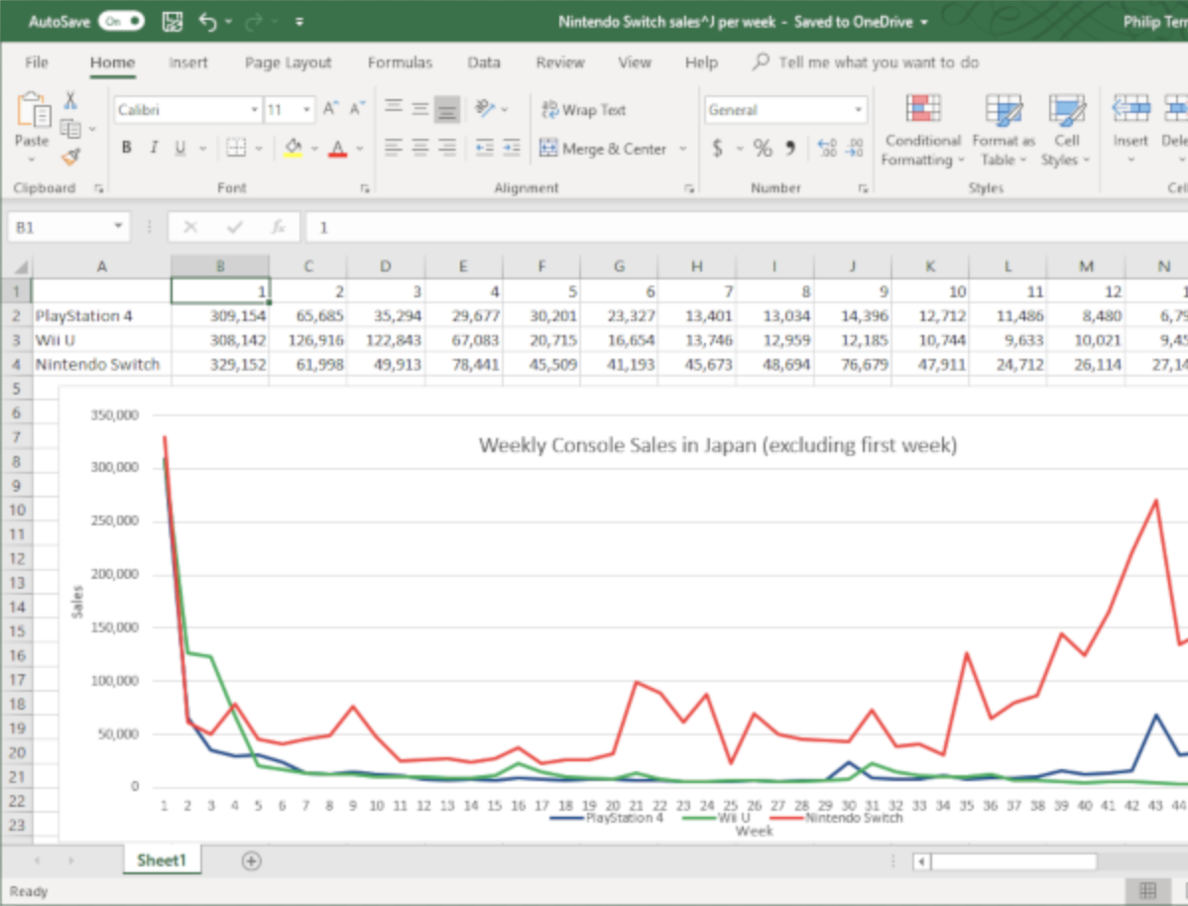The image size is (1188, 906).
Task: Toggle underline formatting
Action: 180,148
